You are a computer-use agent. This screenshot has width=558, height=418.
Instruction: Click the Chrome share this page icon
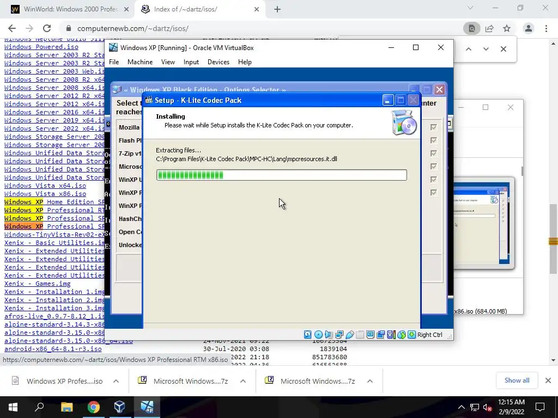tap(489, 28)
